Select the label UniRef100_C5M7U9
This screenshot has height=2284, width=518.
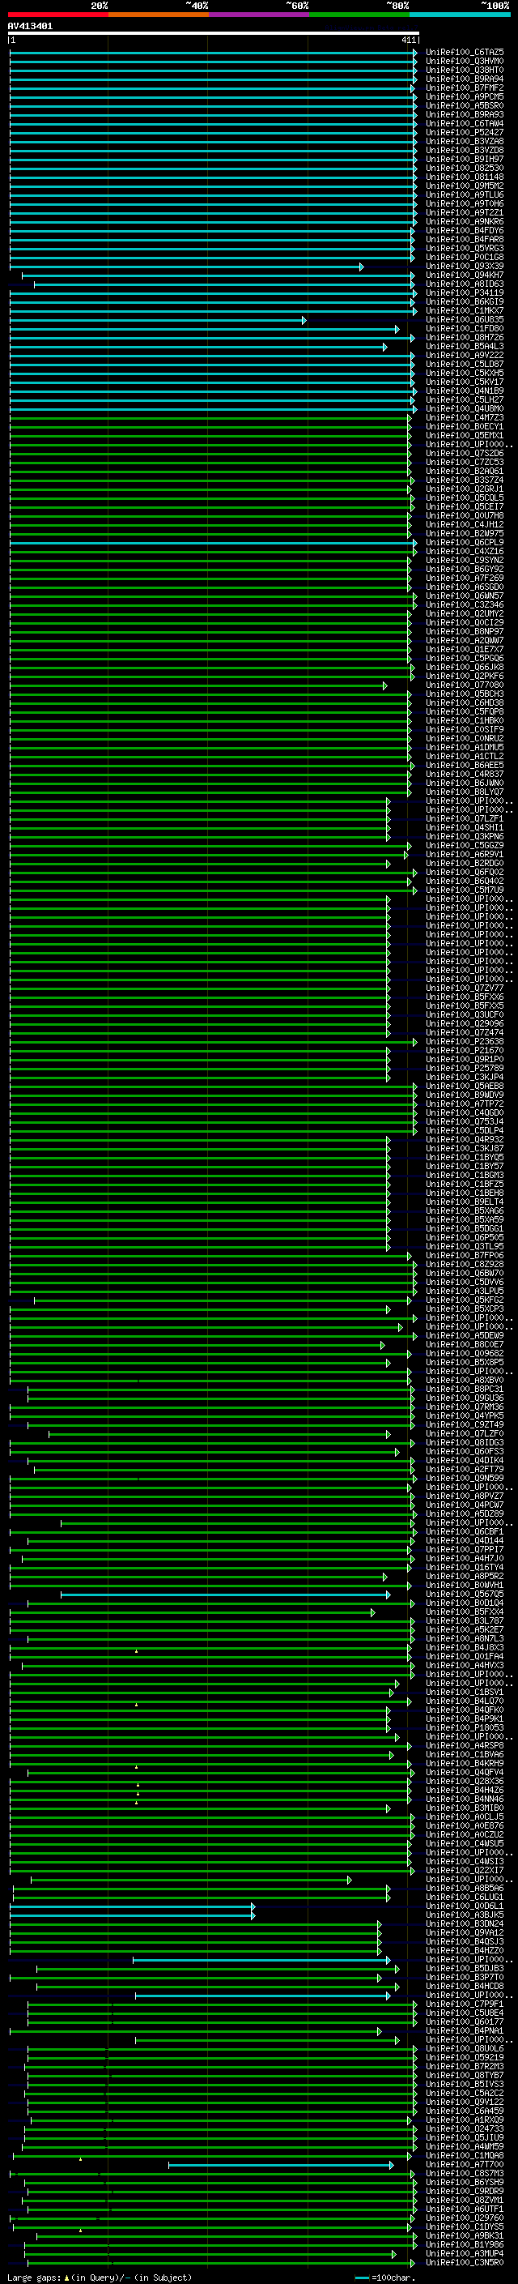click(x=465, y=890)
